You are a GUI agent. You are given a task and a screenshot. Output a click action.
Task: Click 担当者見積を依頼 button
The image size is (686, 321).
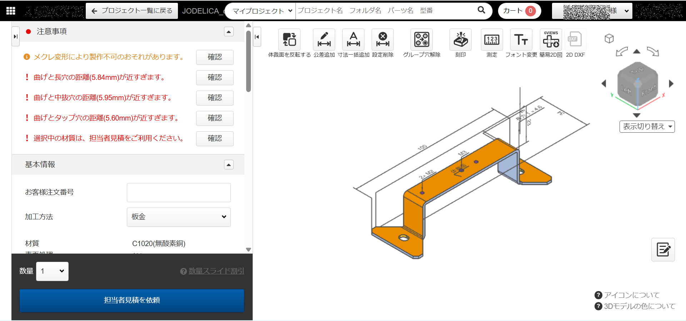coord(131,300)
